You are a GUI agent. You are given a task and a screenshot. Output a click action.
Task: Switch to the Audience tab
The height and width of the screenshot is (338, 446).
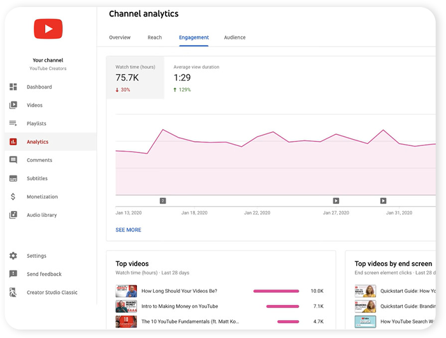point(234,37)
